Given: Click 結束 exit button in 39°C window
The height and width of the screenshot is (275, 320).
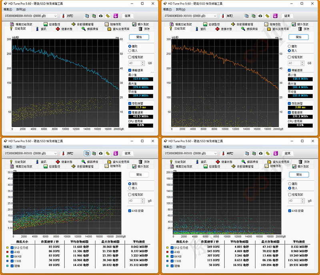Looking at the screenshot, I should tap(128, 153).
